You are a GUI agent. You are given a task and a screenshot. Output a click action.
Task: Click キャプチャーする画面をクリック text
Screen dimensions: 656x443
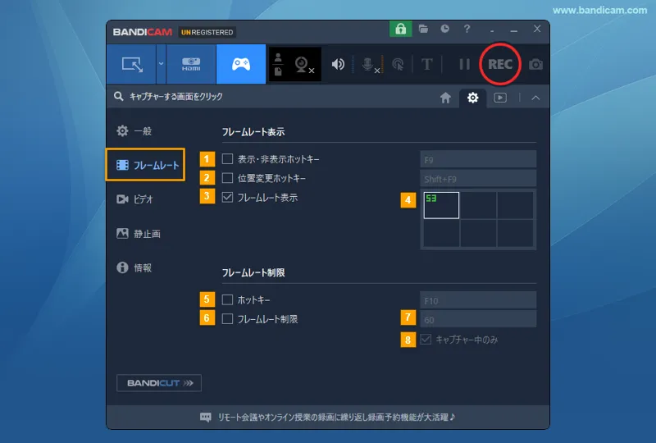(175, 97)
